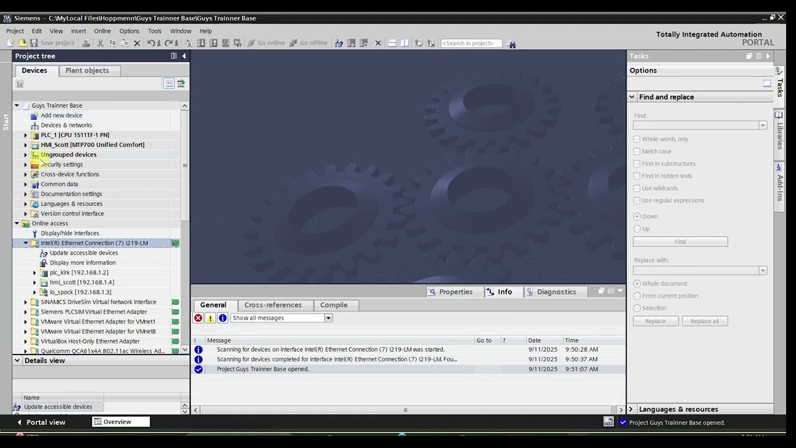Image resolution: width=796 pixels, height=448 pixels.
Task: Enable Find in substructures checkbox
Action: coord(637,164)
